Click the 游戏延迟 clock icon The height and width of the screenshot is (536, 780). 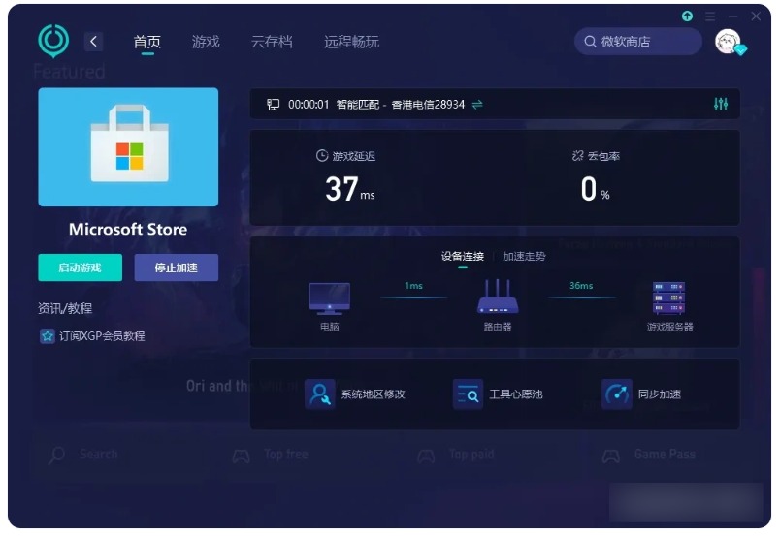coord(322,156)
